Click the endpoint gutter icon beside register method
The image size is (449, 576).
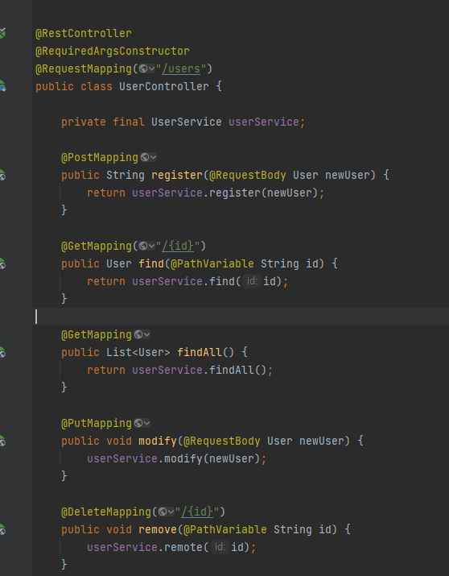click(2, 176)
